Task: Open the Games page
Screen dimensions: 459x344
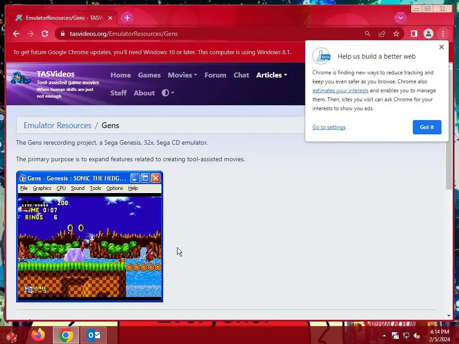Action: [x=149, y=75]
